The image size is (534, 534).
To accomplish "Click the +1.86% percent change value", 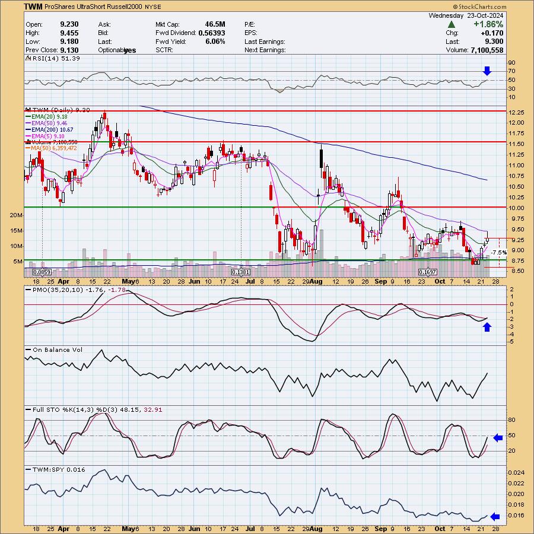I will (488, 24).
